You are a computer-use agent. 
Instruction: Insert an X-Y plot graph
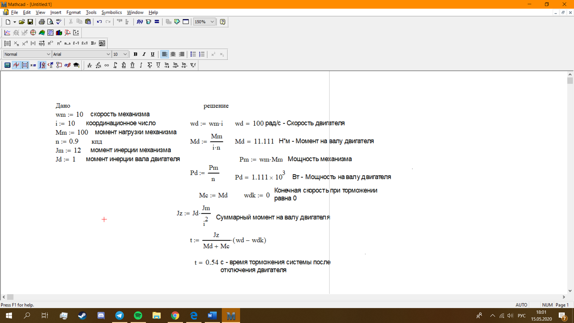[x=7, y=33]
